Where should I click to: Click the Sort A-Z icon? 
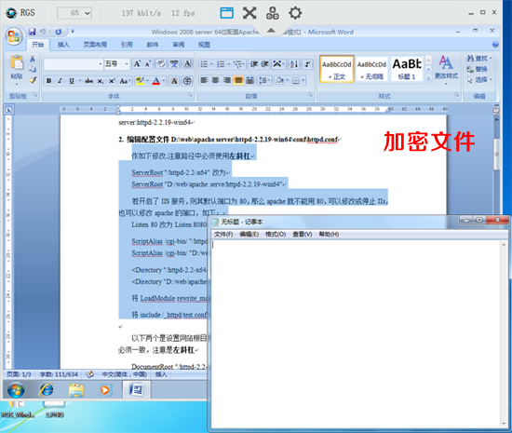[x=294, y=64]
